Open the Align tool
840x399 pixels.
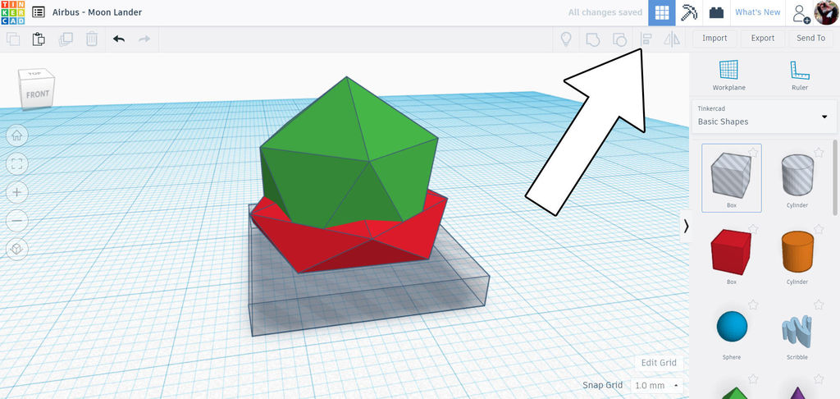pyautogui.click(x=646, y=39)
